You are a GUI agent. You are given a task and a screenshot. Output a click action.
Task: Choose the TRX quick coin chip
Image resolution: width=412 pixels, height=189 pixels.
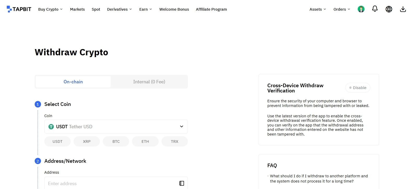tap(175, 141)
